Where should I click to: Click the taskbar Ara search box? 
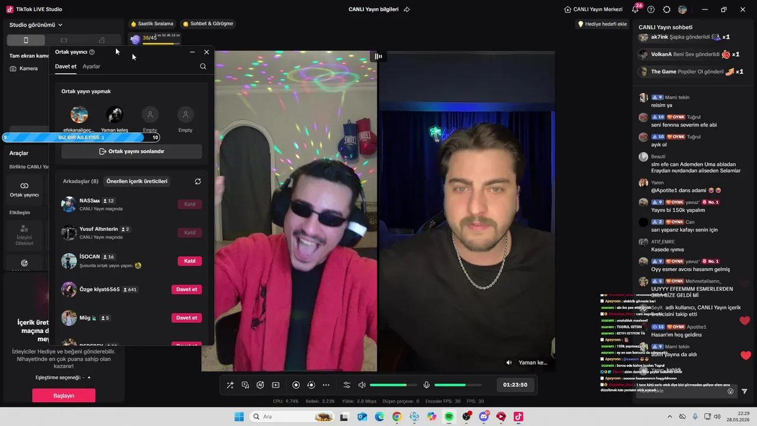292,417
